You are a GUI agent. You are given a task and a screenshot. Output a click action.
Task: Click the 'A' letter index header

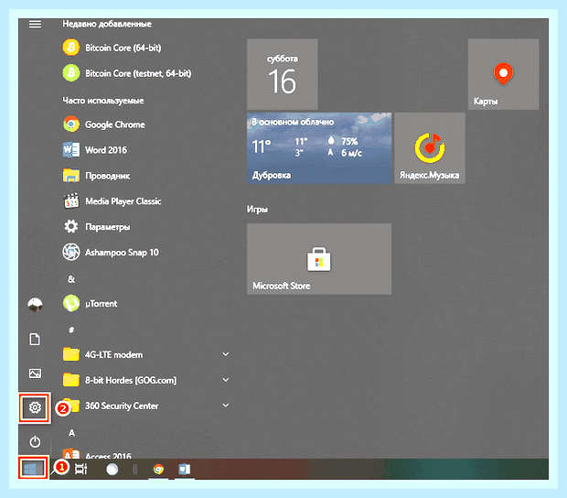click(71, 433)
